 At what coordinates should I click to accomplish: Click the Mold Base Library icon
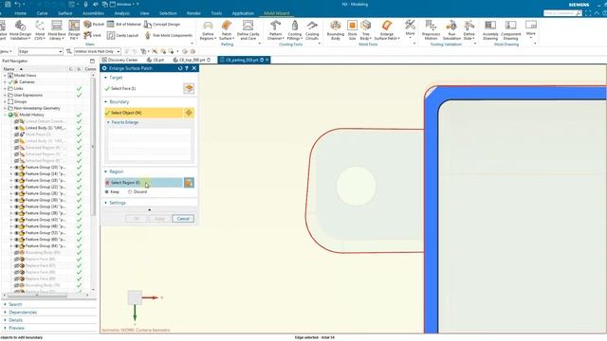tap(57, 30)
